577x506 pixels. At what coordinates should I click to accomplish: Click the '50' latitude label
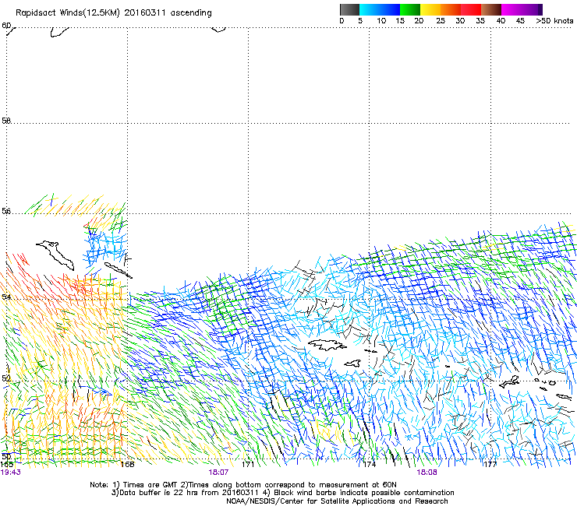6,457
